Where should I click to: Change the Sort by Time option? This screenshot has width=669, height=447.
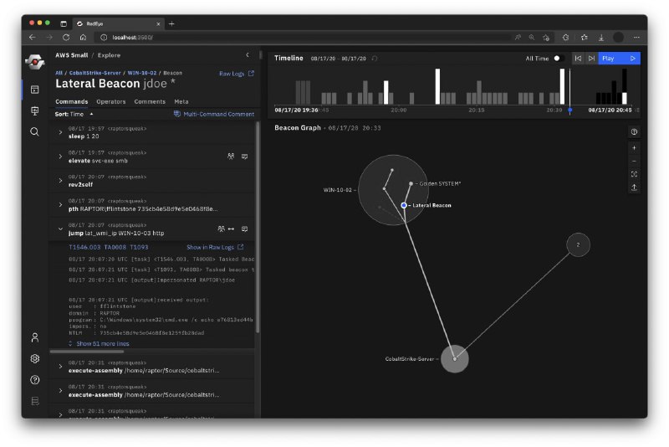pyautogui.click(x=74, y=114)
